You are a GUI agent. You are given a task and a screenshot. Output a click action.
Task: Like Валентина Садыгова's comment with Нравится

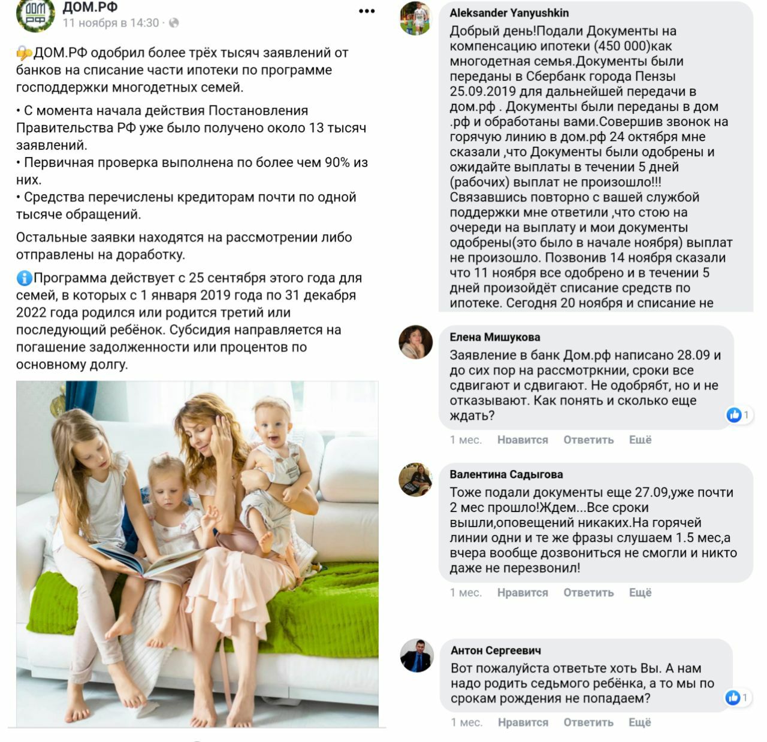tap(523, 592)
